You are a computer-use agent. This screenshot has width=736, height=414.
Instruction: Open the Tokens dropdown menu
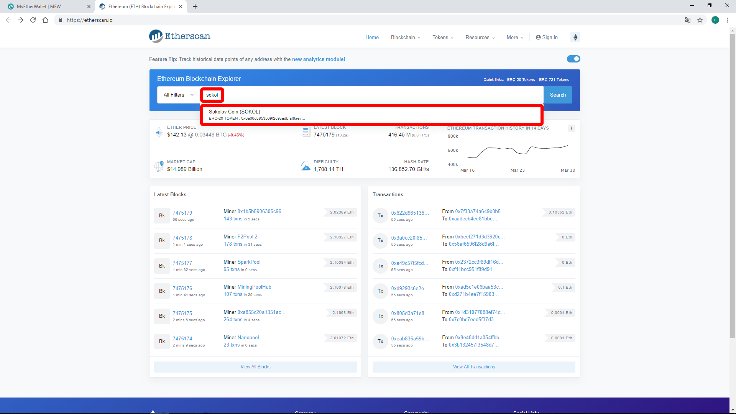point(443,37)
